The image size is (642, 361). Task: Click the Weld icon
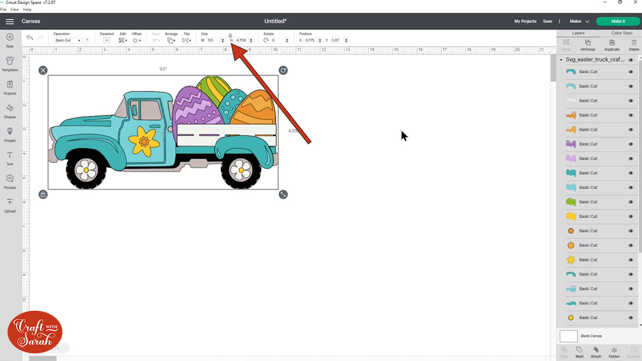[x=579, y=351]
